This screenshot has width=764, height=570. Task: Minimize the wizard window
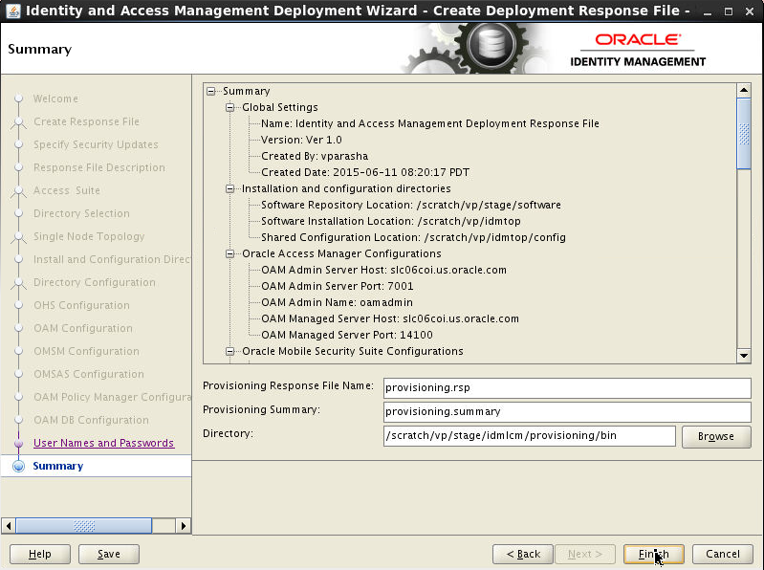[x=708, y=11]
